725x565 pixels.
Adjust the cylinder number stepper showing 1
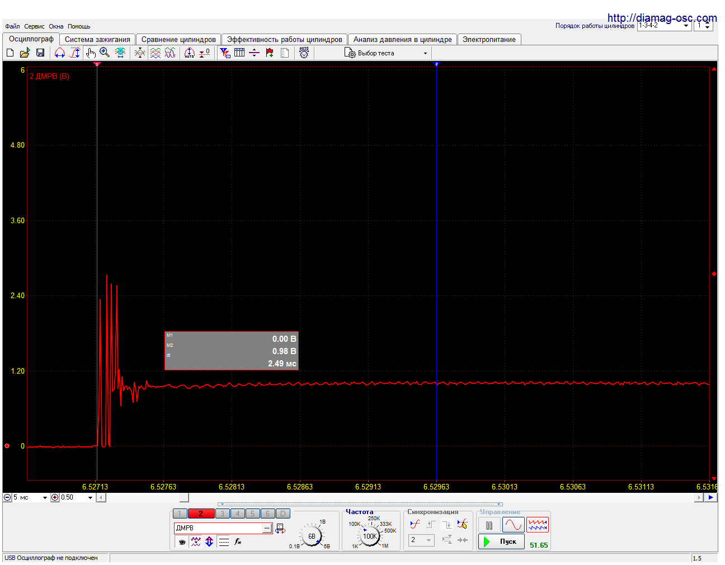707,26
